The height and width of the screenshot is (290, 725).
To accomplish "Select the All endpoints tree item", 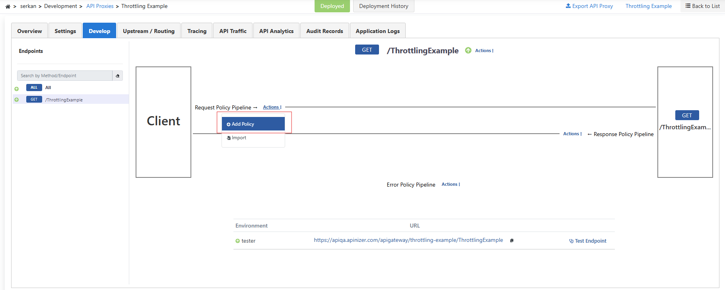I will [x=48, y=88].
